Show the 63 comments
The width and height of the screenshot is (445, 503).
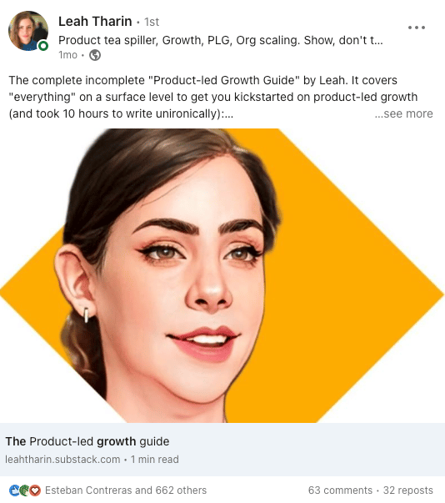(x=340, y=490)
